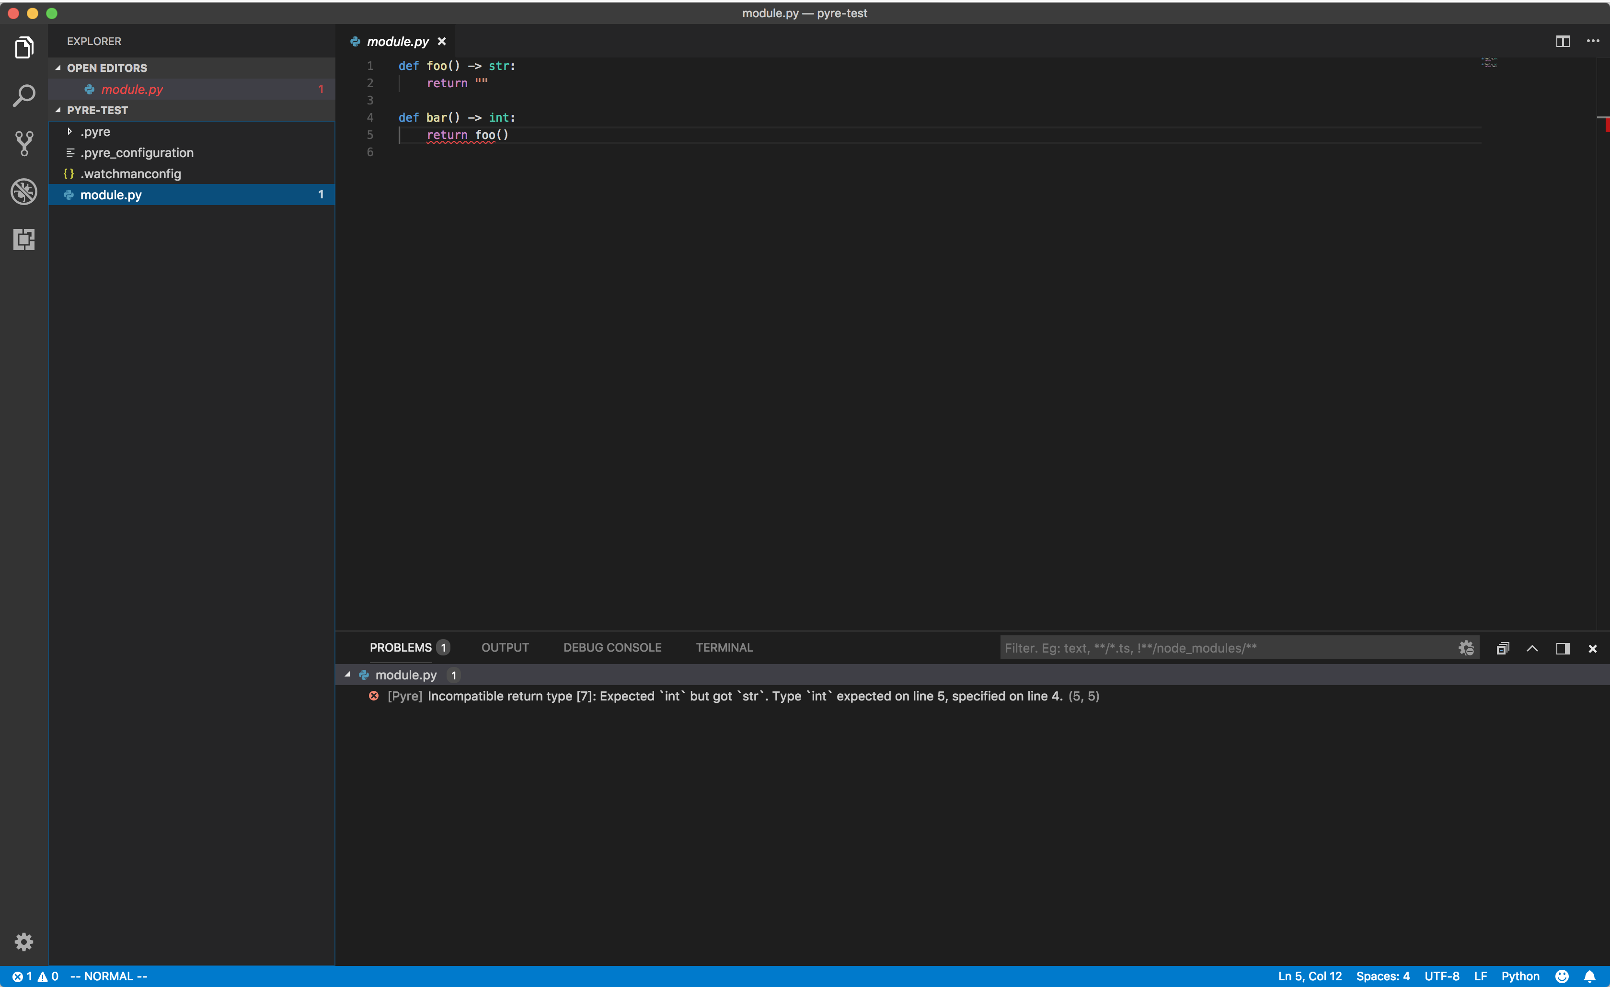Click the Python icon in module.py tab

coord(356,41)
